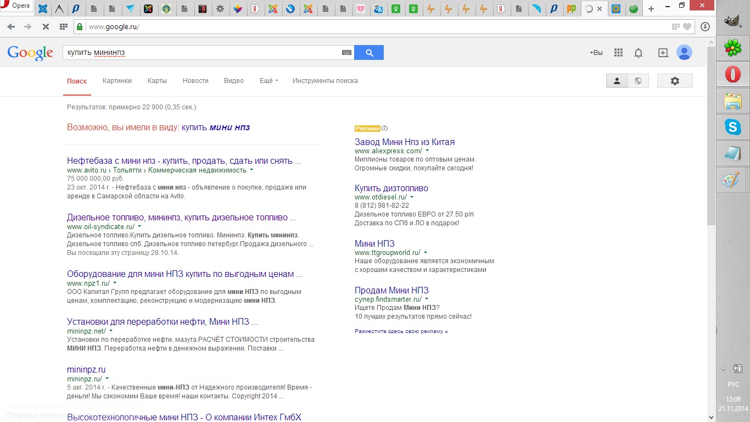Open the Google apps grid

coord(618,53)
